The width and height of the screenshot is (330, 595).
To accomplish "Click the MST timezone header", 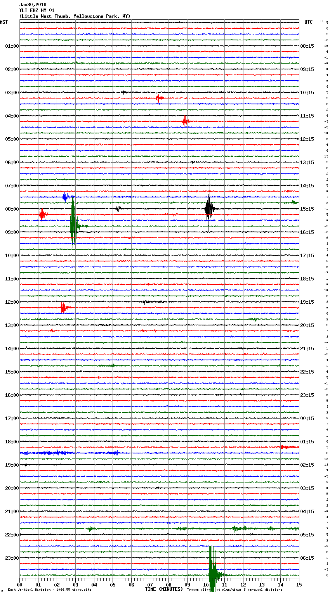I will pyautogui.click(x=4, y=22).
